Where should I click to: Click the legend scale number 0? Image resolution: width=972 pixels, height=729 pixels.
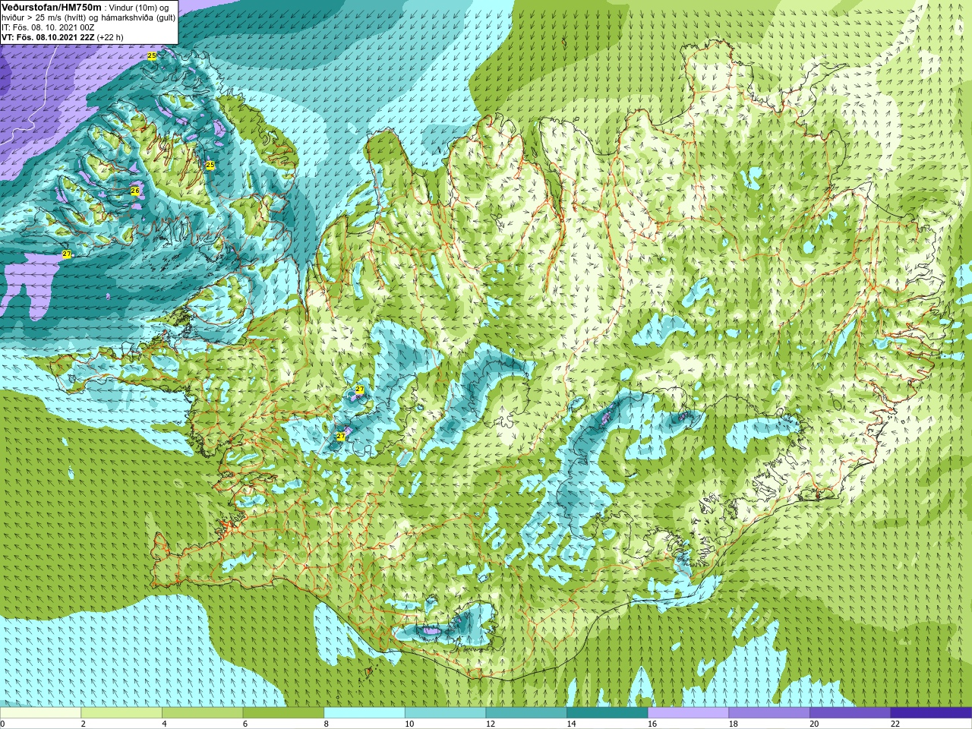tap(3, 724)
